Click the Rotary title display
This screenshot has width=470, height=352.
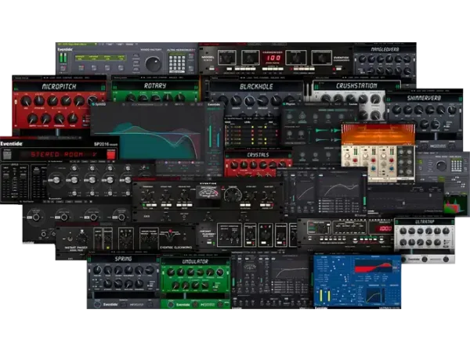155,86
